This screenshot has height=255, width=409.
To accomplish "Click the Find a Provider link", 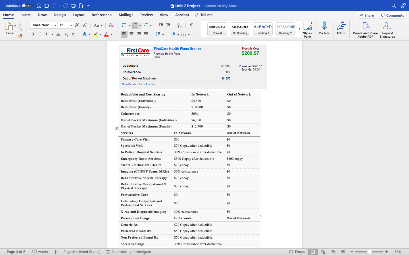I will (x=147, y=84).
